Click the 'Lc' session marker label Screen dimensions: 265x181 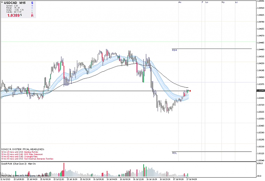pyautogui.click(x=236, y=2)
